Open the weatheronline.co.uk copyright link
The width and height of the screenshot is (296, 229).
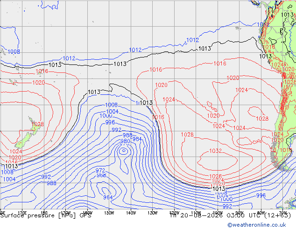tap(257, 225)
